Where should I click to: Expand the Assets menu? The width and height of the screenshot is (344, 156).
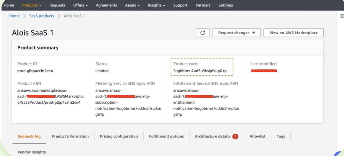[x=132, y=5]
